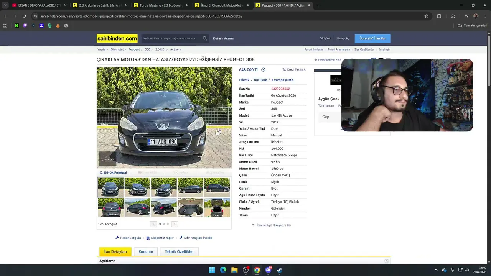Click the Sıfır Araçları İncele sparkle icon
The width and height of the screenshot is (491, 276).
(x=181, y=238)
